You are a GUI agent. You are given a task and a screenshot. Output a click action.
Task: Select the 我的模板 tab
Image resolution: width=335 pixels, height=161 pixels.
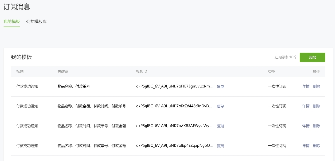12,22
